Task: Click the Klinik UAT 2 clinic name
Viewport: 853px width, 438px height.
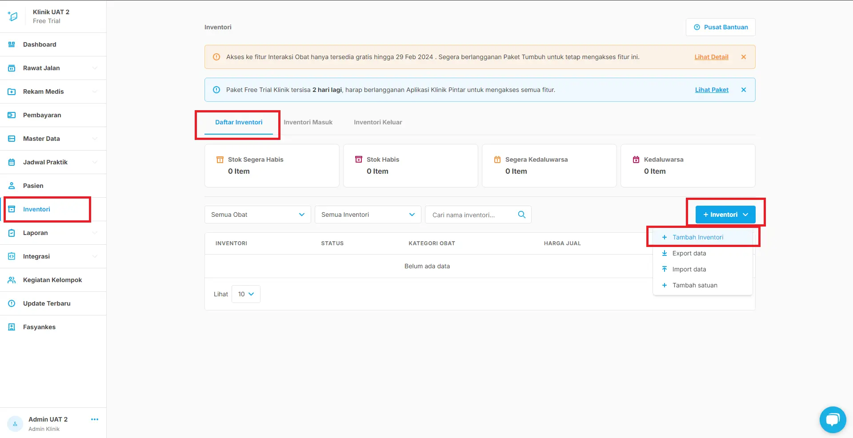Action: tap(51, 12)
